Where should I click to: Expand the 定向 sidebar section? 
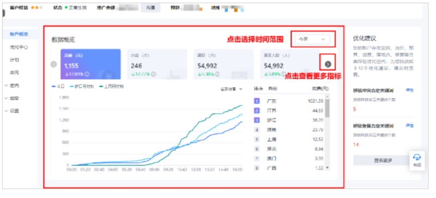(12, 85)
